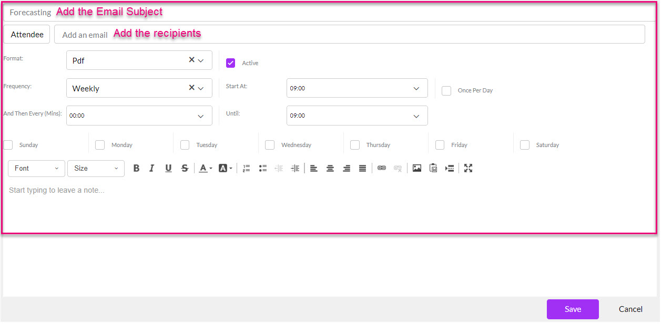This screenshot has width=662, height=324.
Task: Open the Start At time dropdown
Action: 416,88
